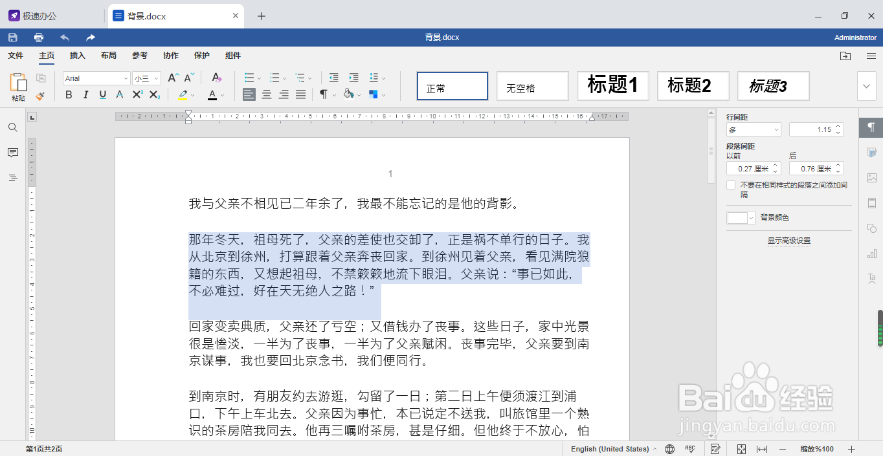
Task: Click the fit-to-page icon in status bar
Action: 742,449
